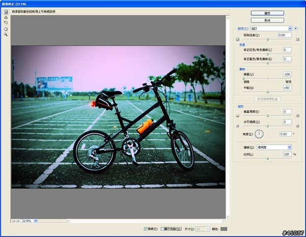
Task: Click the set lens default button
Action: tap(268, 99)
